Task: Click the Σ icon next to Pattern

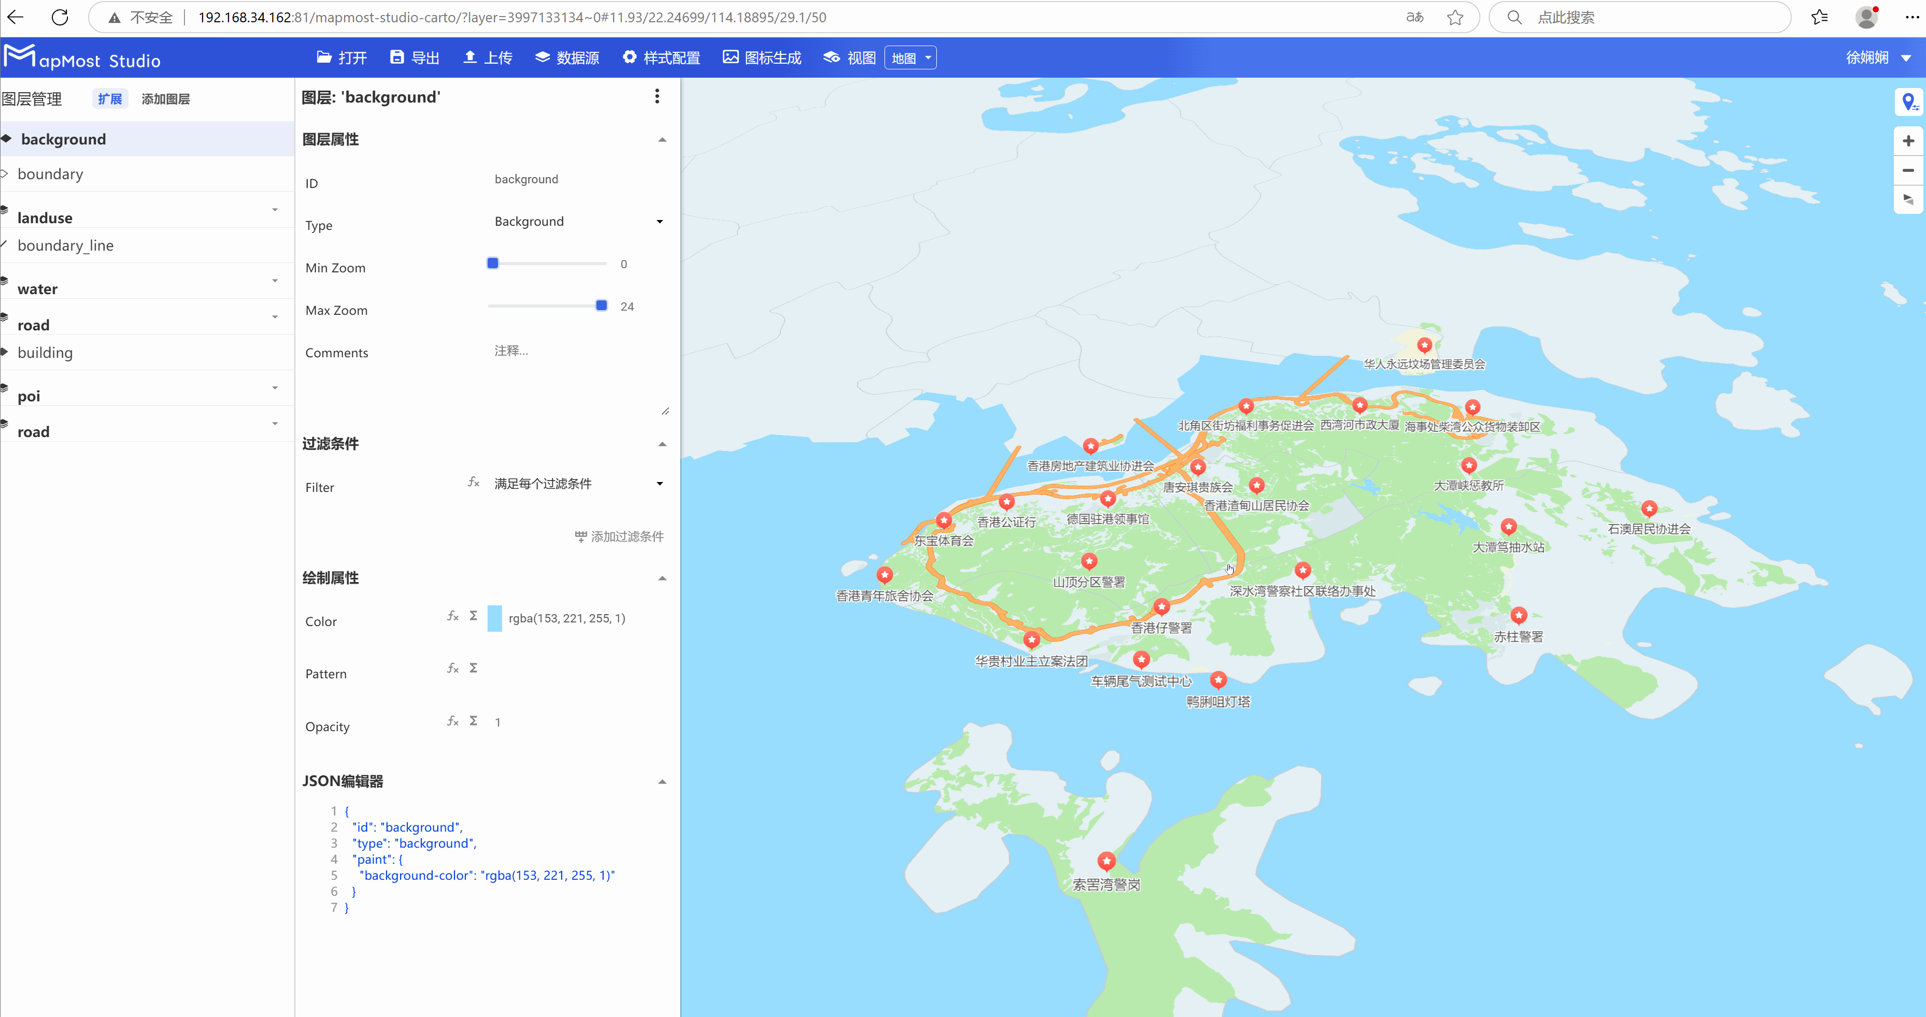Action: click(x=473, y=667)
